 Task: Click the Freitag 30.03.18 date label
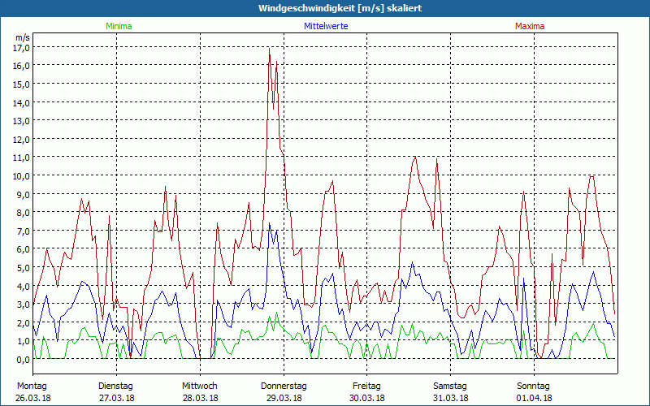click(367, 392)
